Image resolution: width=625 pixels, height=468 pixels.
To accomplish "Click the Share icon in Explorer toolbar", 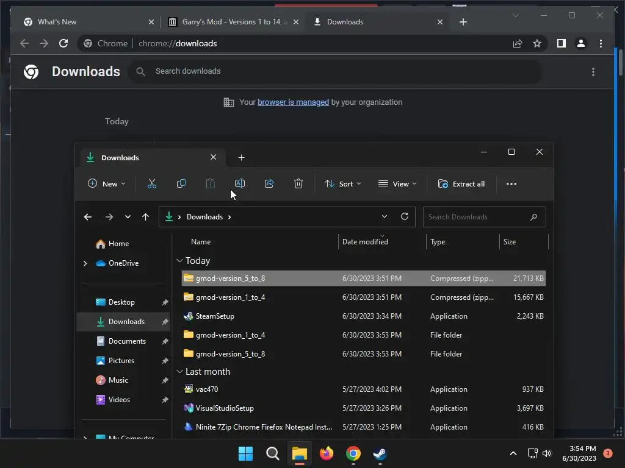I will point(269,183).
